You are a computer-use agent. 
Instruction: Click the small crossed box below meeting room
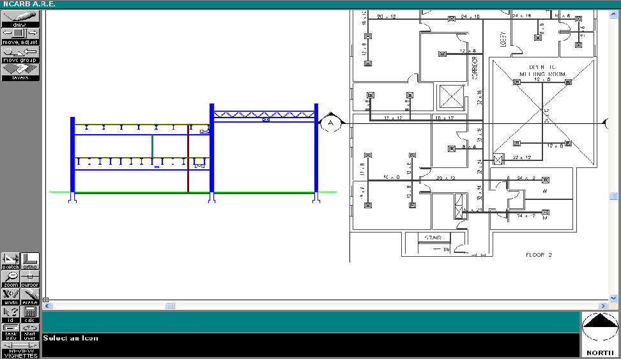[x=498, y=160]
